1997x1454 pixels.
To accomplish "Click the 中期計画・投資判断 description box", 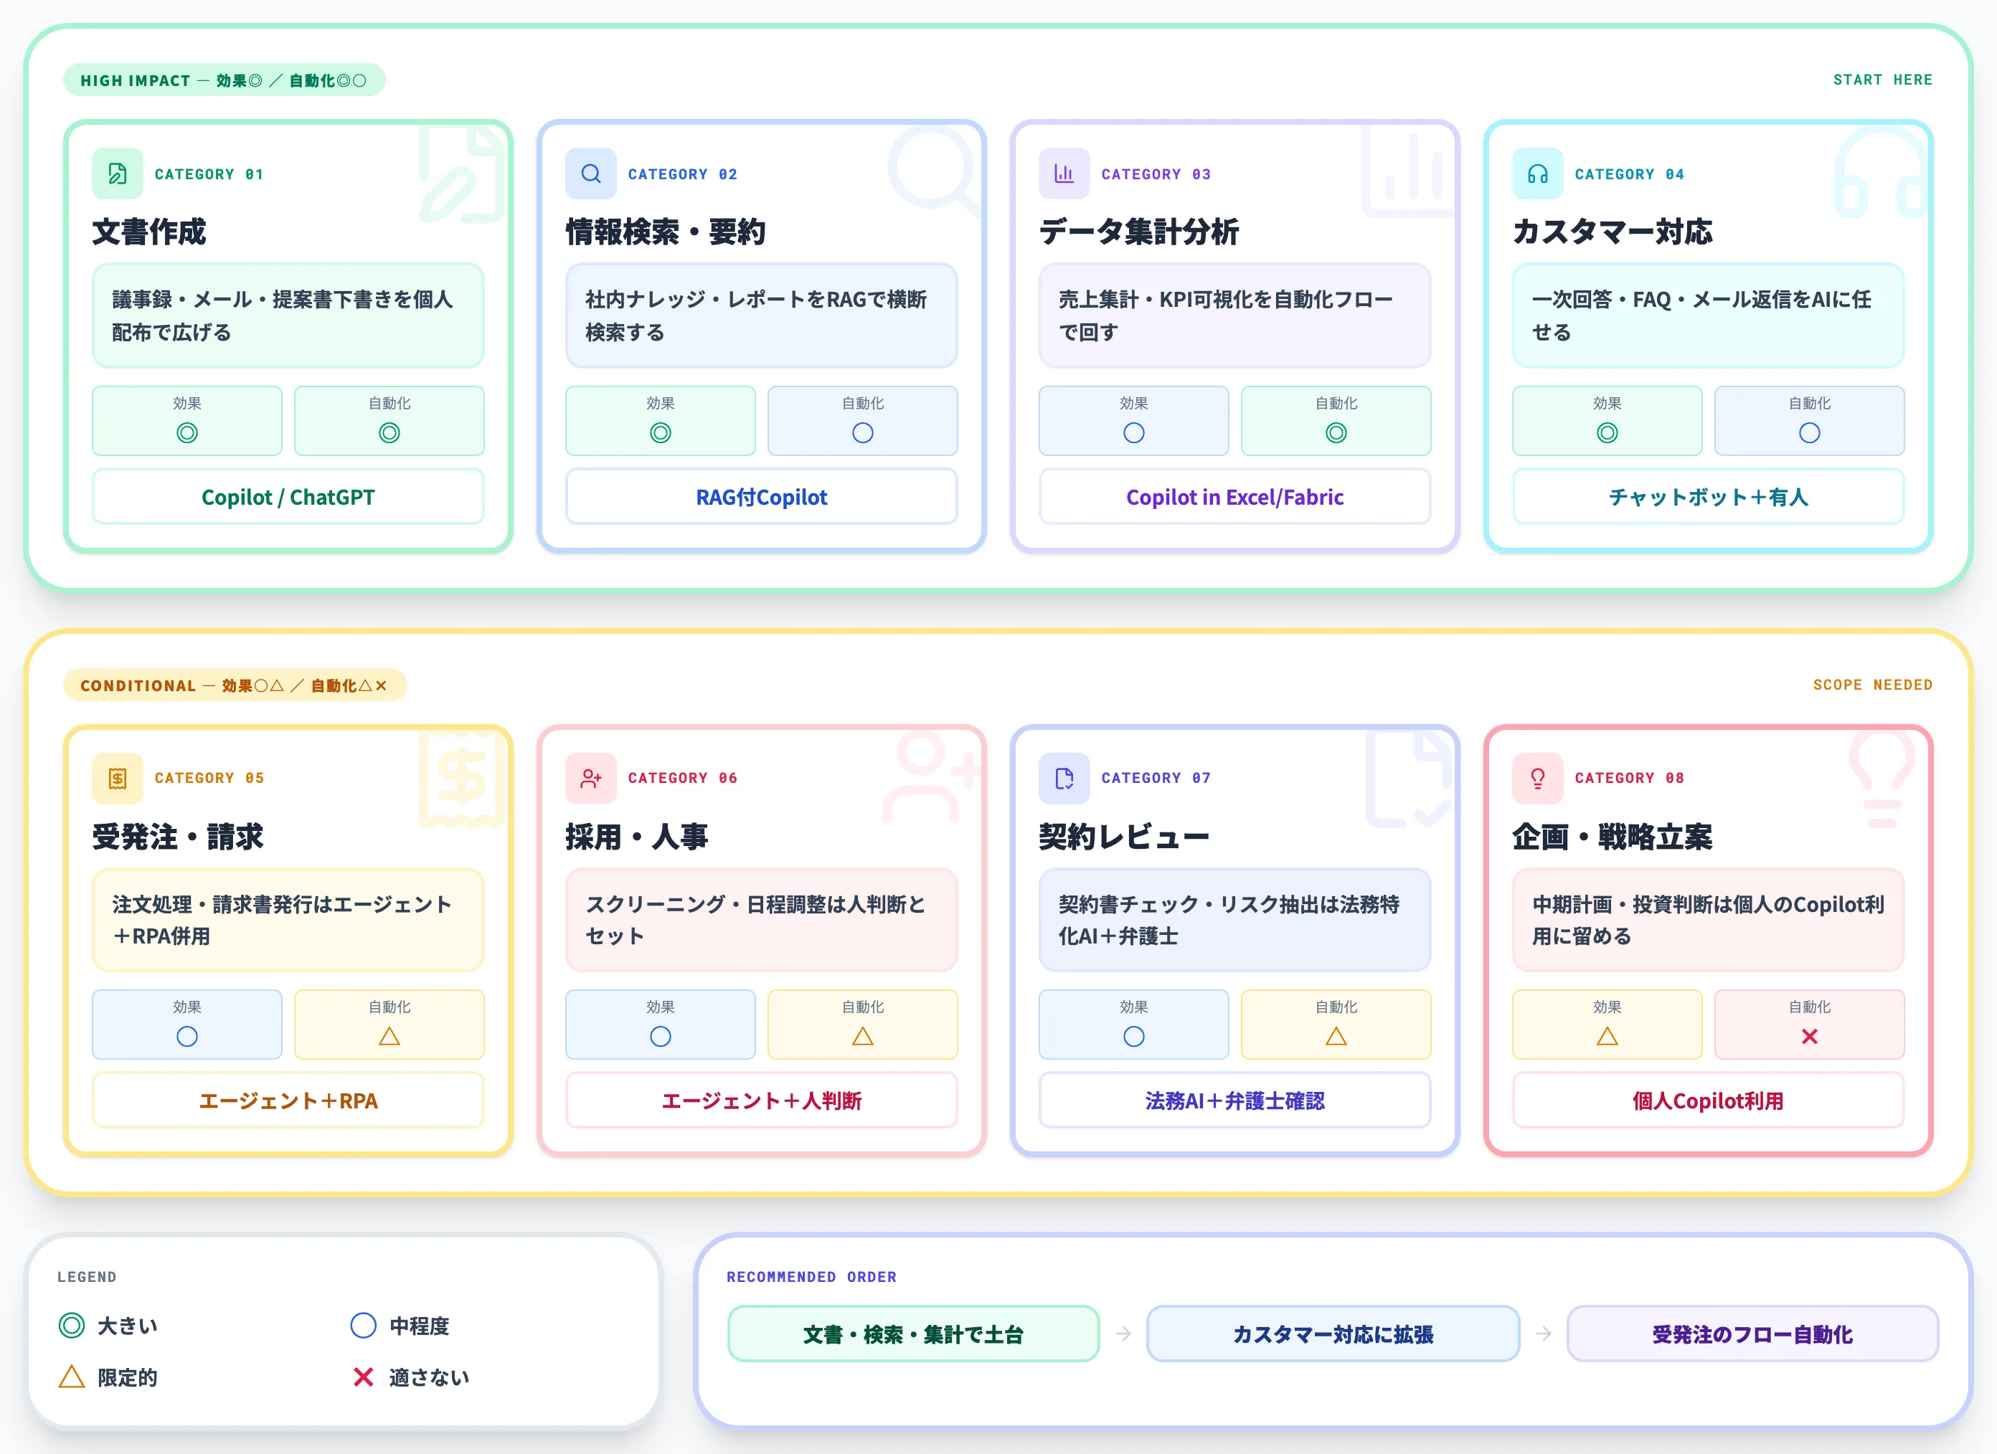I will pyautogui.click(x=1708, y=920).
